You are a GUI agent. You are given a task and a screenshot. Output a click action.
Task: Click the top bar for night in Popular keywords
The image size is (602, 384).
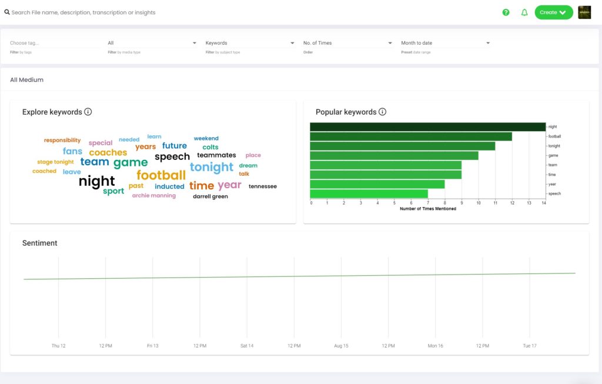pyautogui.click(x=427, y=126)
